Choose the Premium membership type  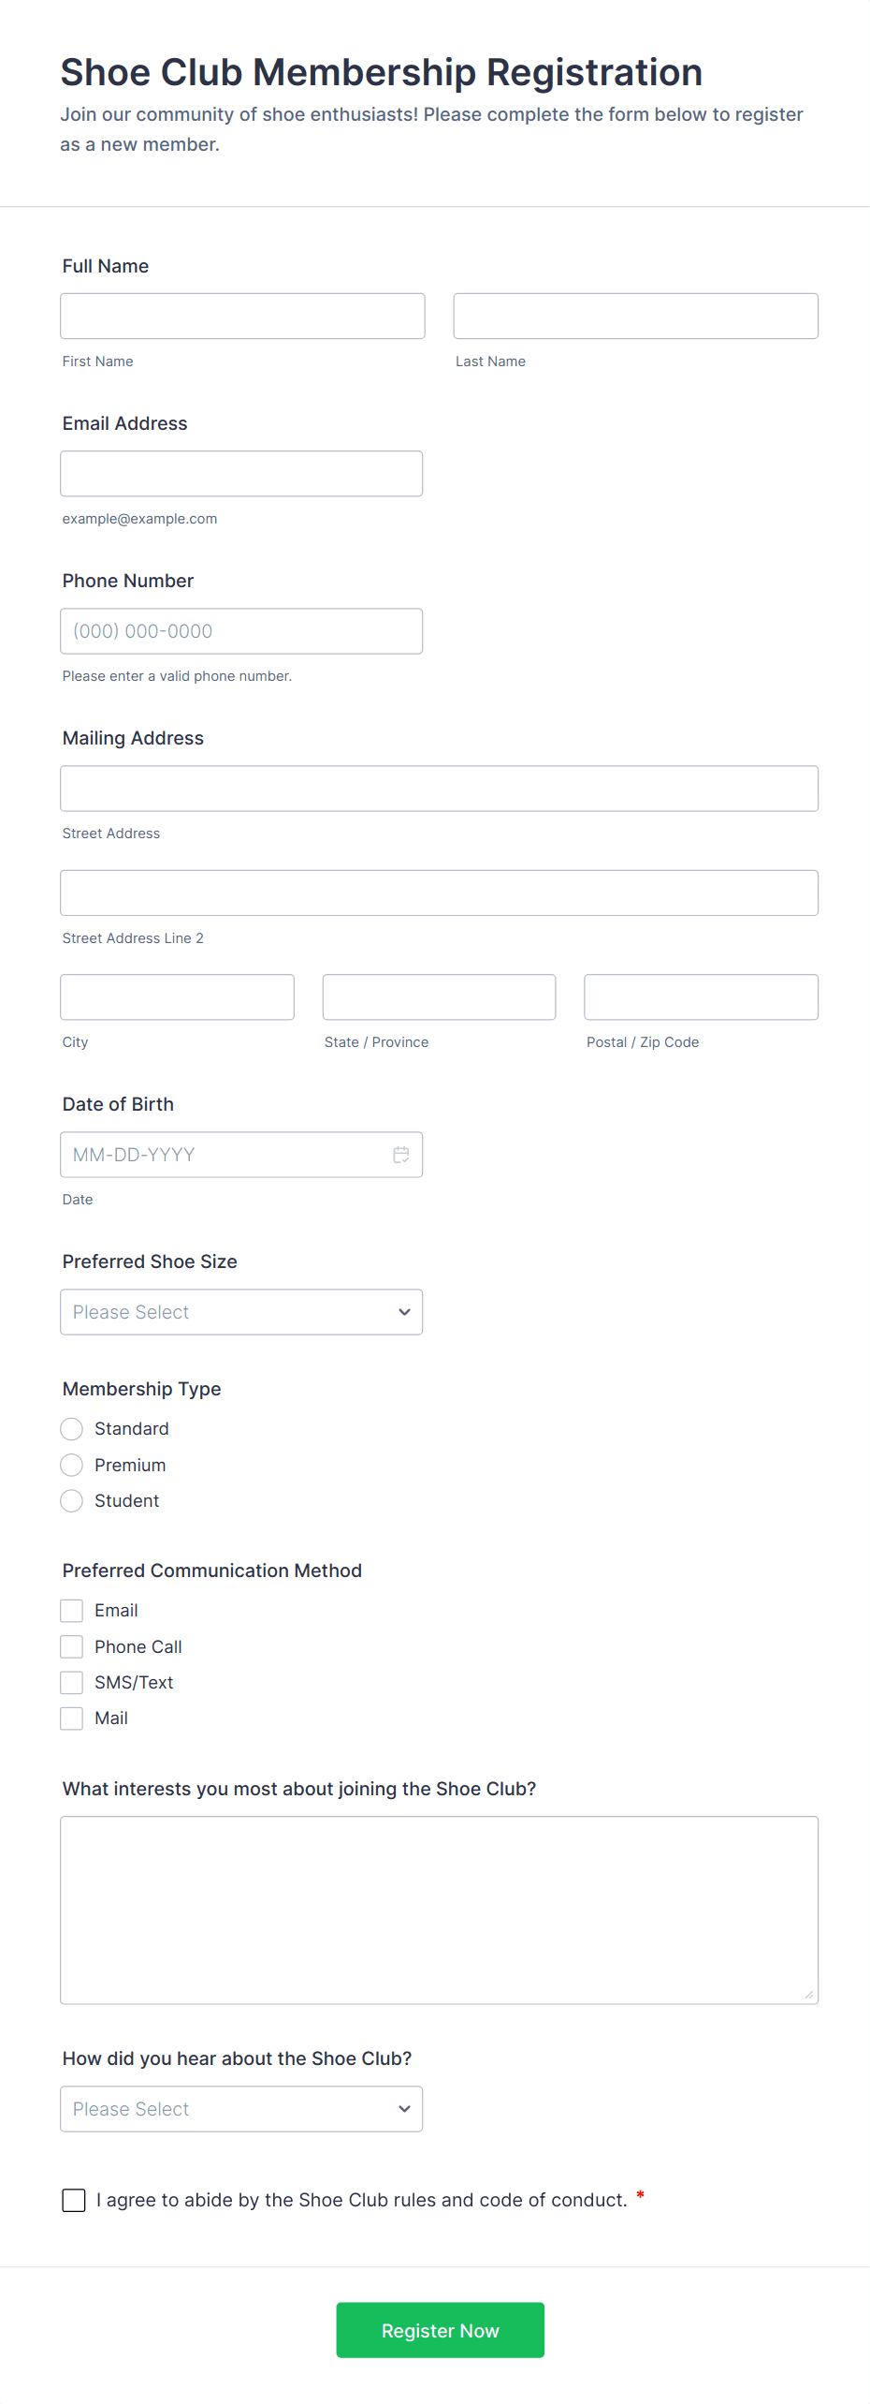pyautogui.click(x=72, y=1465)
